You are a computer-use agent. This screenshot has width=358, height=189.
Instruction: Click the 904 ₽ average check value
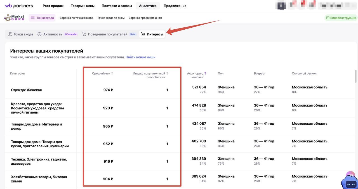click(x=108, y=179)
